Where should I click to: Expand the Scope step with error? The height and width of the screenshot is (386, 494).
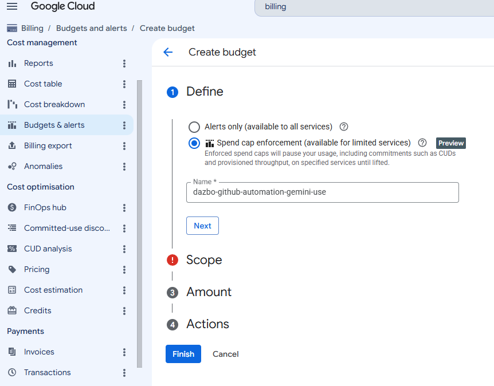(x=204, y=260)
